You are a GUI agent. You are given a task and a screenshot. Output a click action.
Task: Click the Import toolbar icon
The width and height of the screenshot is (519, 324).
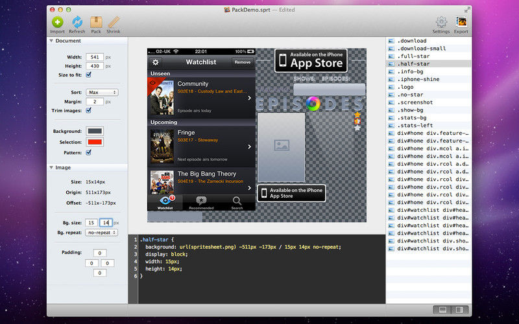[57, 23]
